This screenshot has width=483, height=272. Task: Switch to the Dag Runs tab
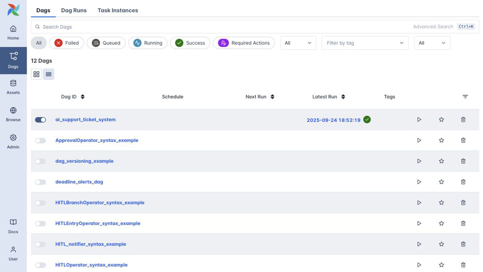(x=74, y=10)
